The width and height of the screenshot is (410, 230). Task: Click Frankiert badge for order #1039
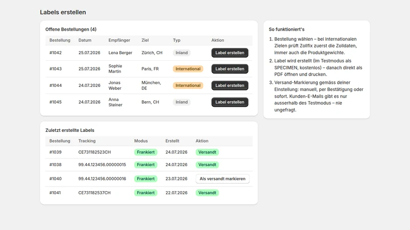click(x=146, y=152)
